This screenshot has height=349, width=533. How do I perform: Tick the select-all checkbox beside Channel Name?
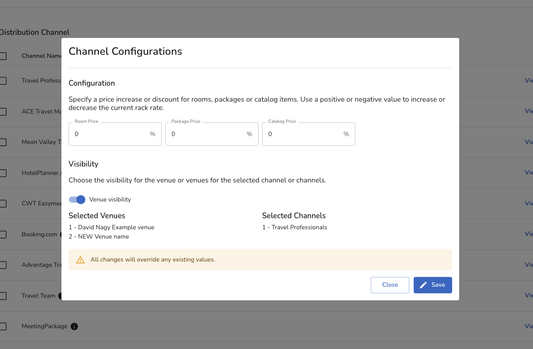[x=3, y=56]
